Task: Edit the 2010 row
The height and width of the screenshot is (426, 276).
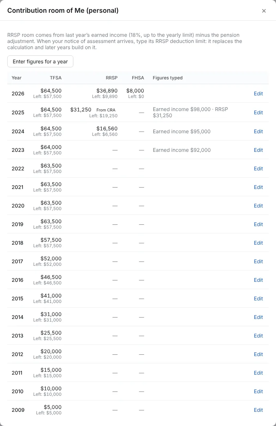Action: click(258, 391)
